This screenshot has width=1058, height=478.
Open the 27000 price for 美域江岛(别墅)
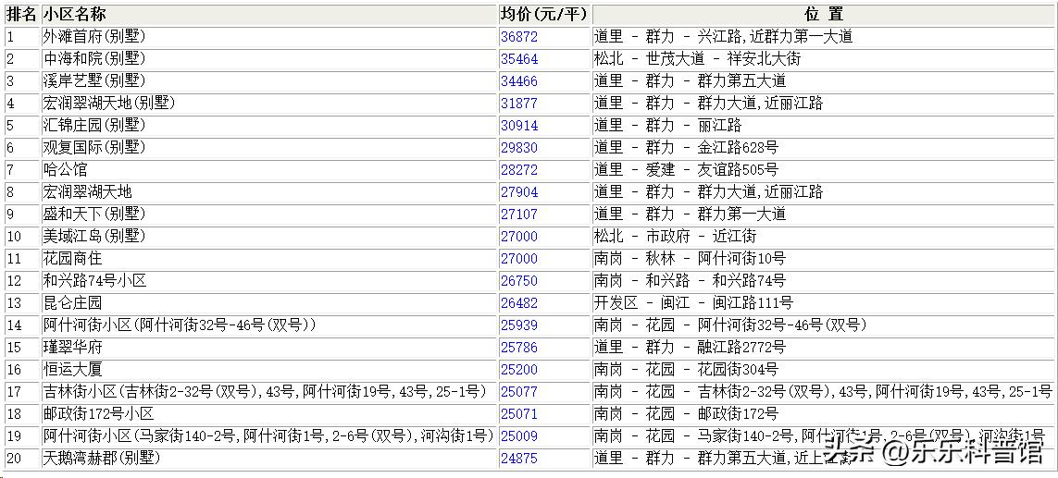[x=519, y=237]
